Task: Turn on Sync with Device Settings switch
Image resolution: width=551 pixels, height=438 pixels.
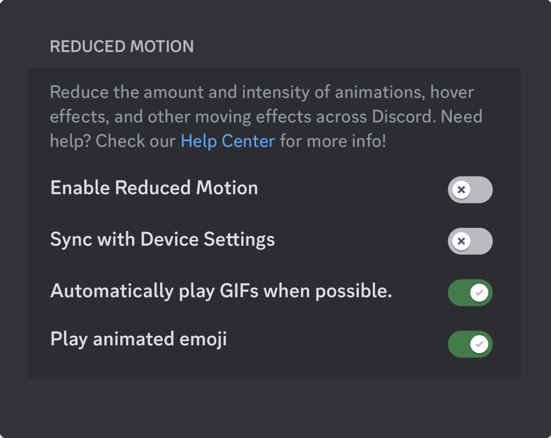Action: point(470,242)
